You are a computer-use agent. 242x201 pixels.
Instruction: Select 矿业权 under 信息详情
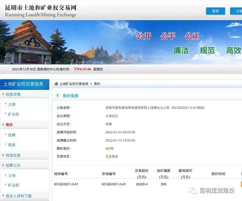[13, 114]
